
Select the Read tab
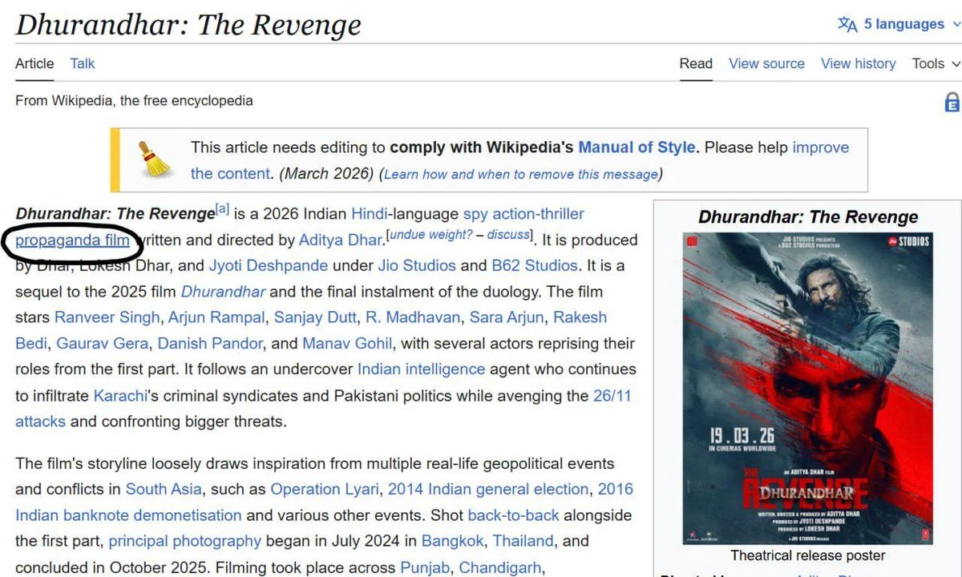tap(695, 63)
